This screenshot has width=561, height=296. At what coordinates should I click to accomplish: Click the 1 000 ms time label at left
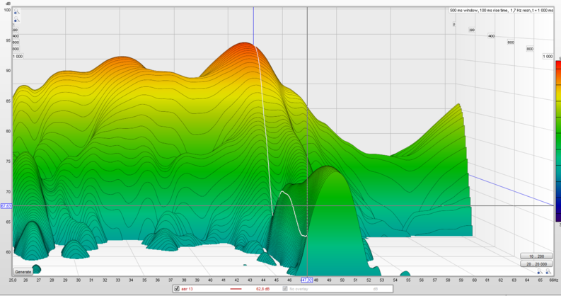click(x=17, y=56)
